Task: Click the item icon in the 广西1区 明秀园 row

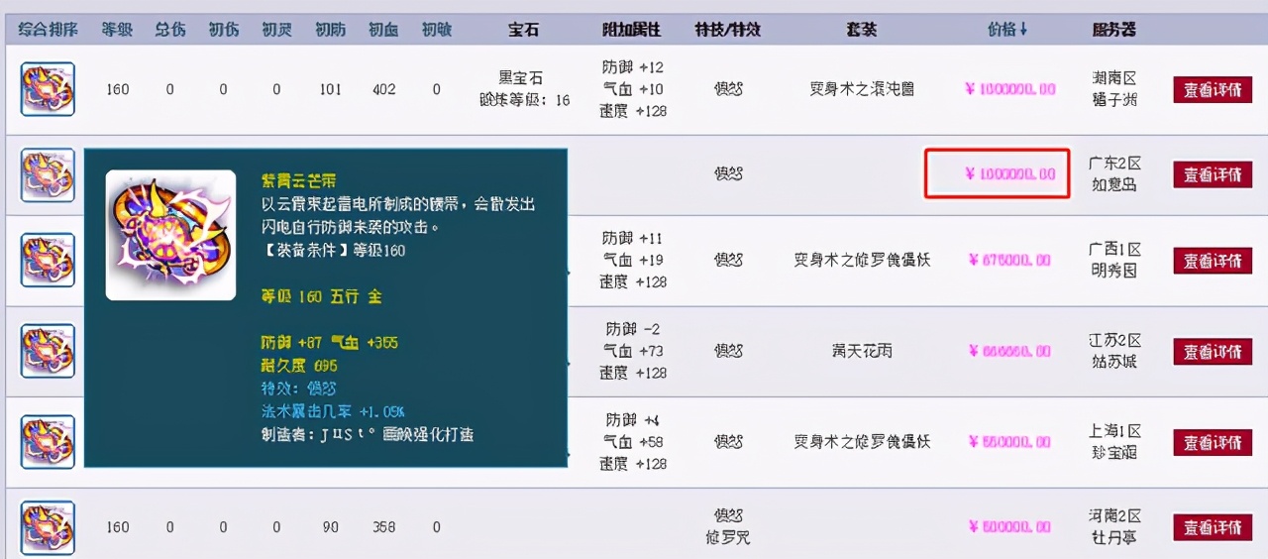Action: point(48,260)
